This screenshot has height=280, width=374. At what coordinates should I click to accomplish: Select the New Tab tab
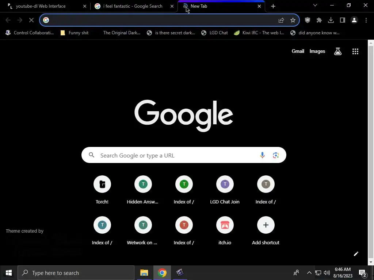pos(221,6)
